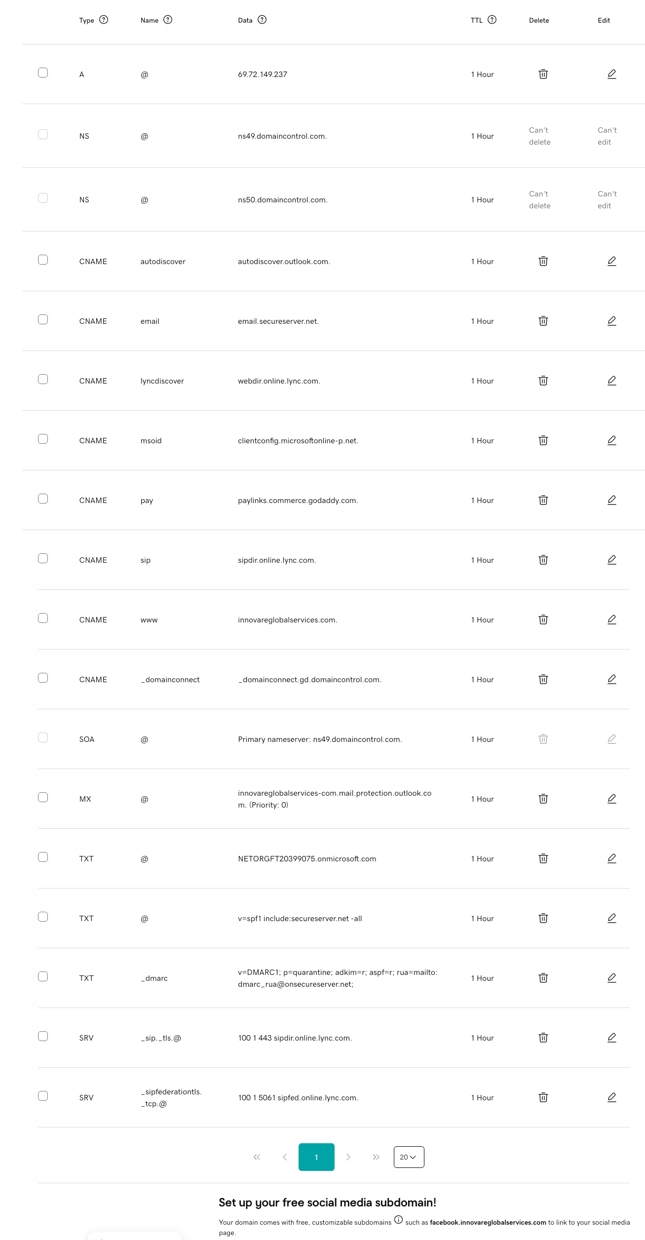Select the A record checkbox
The height and width of the screenshot is (1240, 645).
(x=43, y=73)
